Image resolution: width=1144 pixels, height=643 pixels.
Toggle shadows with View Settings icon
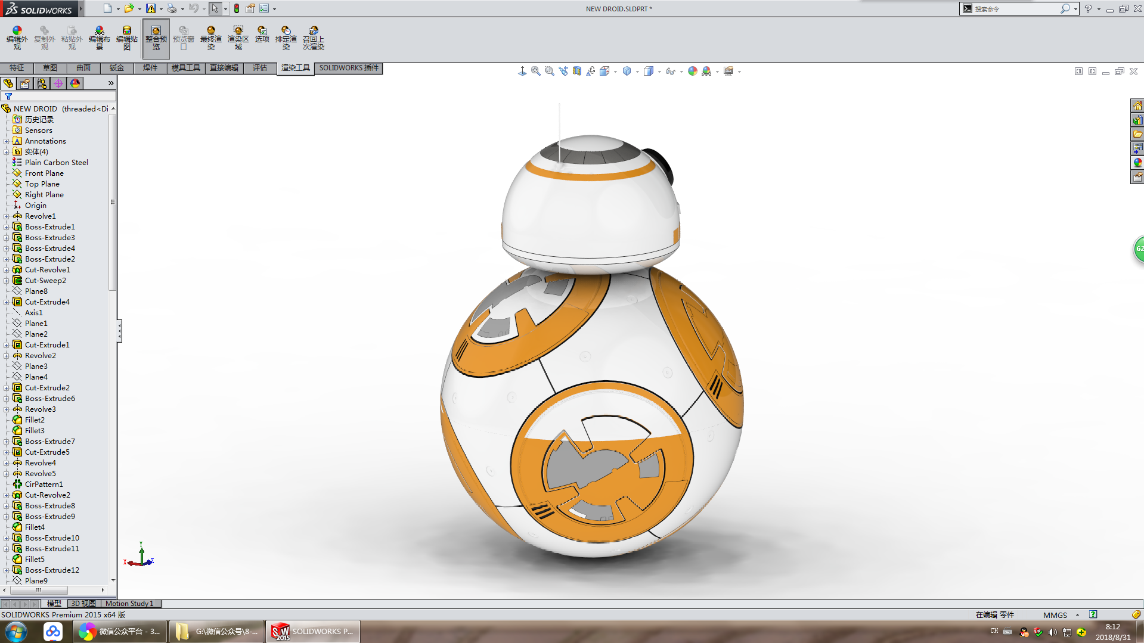[728, 71]
